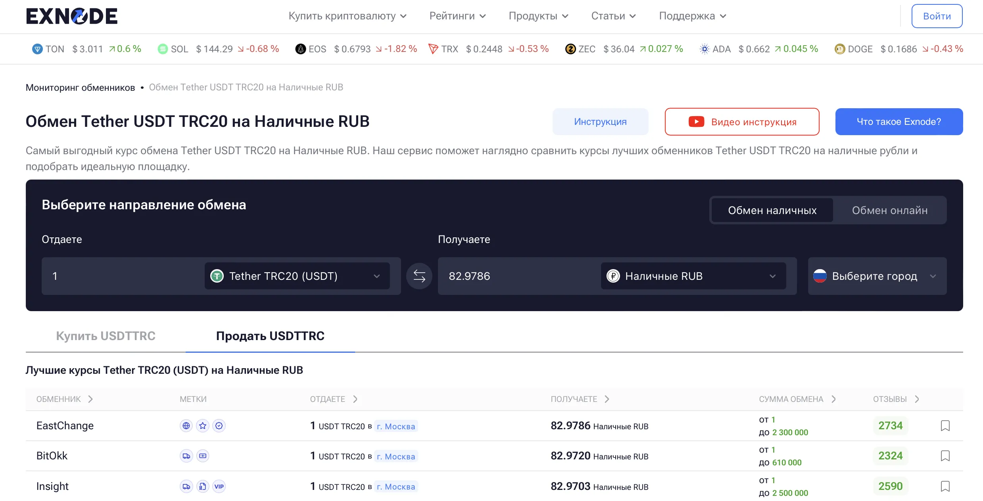Viewport: 983px width, 501px height.
Task: Bookmark the BitOkk exchanger
Action: (946, 456)
